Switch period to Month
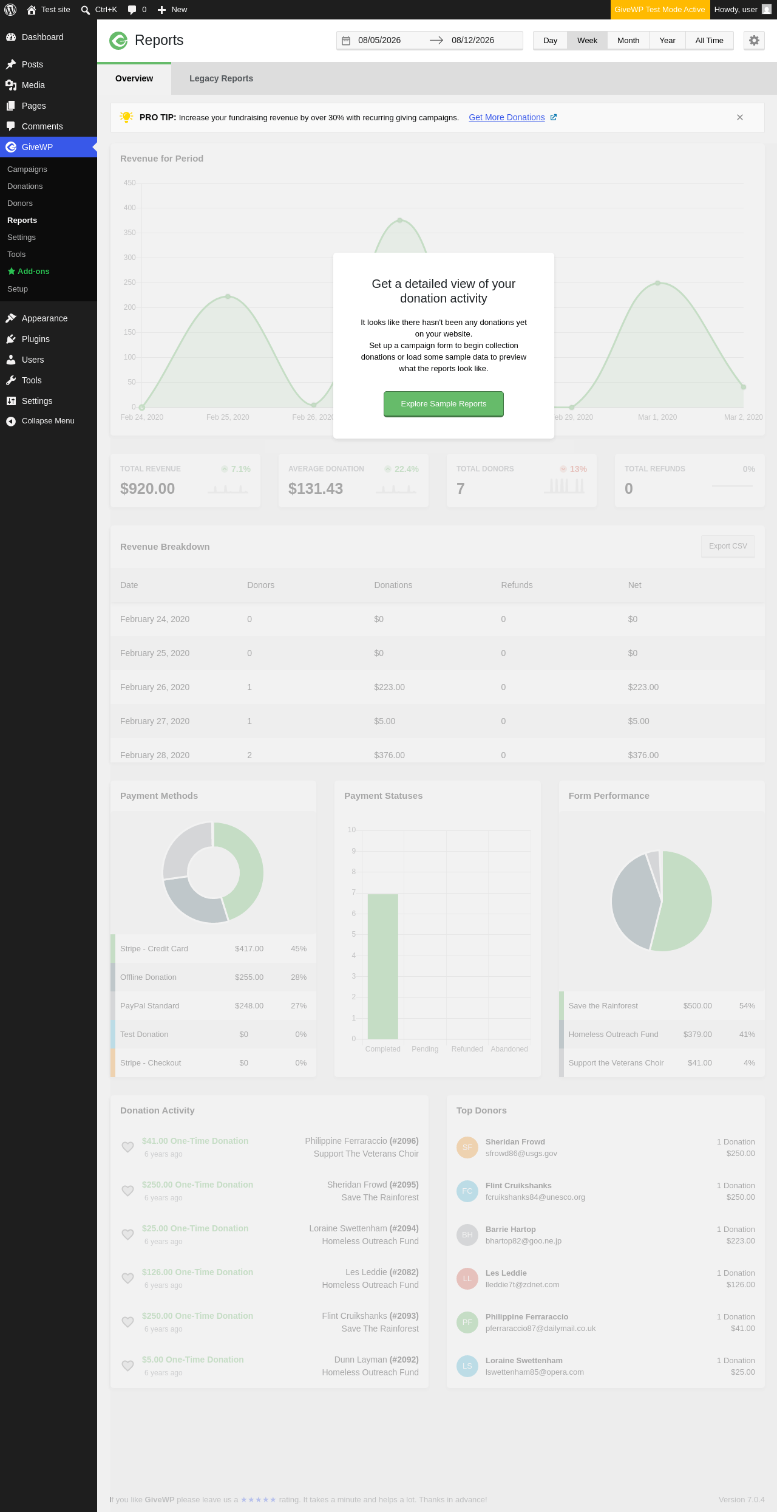The height and width of the screenshot is (1512, 777). [628, 41]
